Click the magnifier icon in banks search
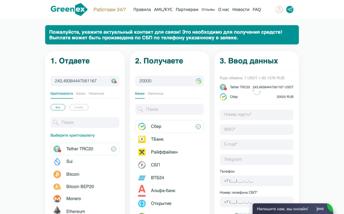 pos(140,109)
